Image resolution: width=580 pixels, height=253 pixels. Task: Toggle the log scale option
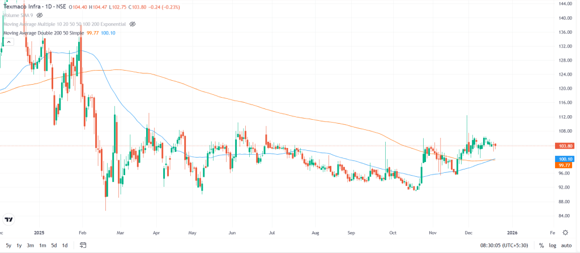click(553, 245)
